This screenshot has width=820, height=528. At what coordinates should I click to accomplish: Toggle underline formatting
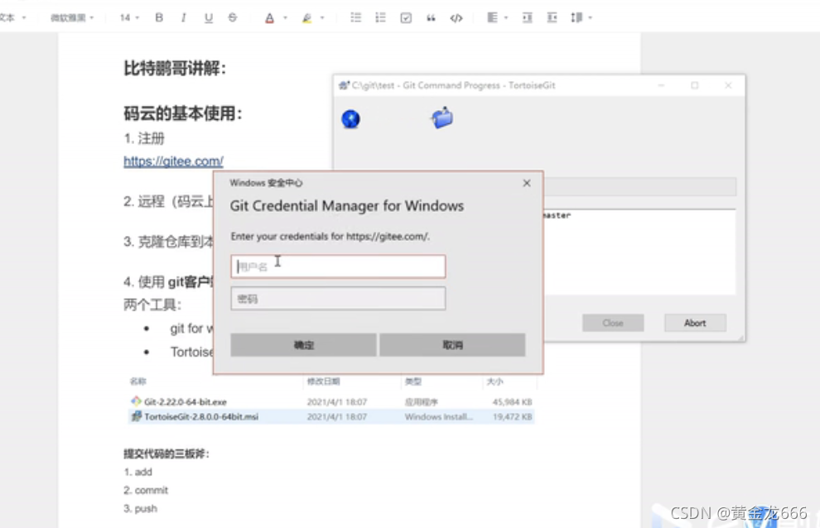coord(208,17)
